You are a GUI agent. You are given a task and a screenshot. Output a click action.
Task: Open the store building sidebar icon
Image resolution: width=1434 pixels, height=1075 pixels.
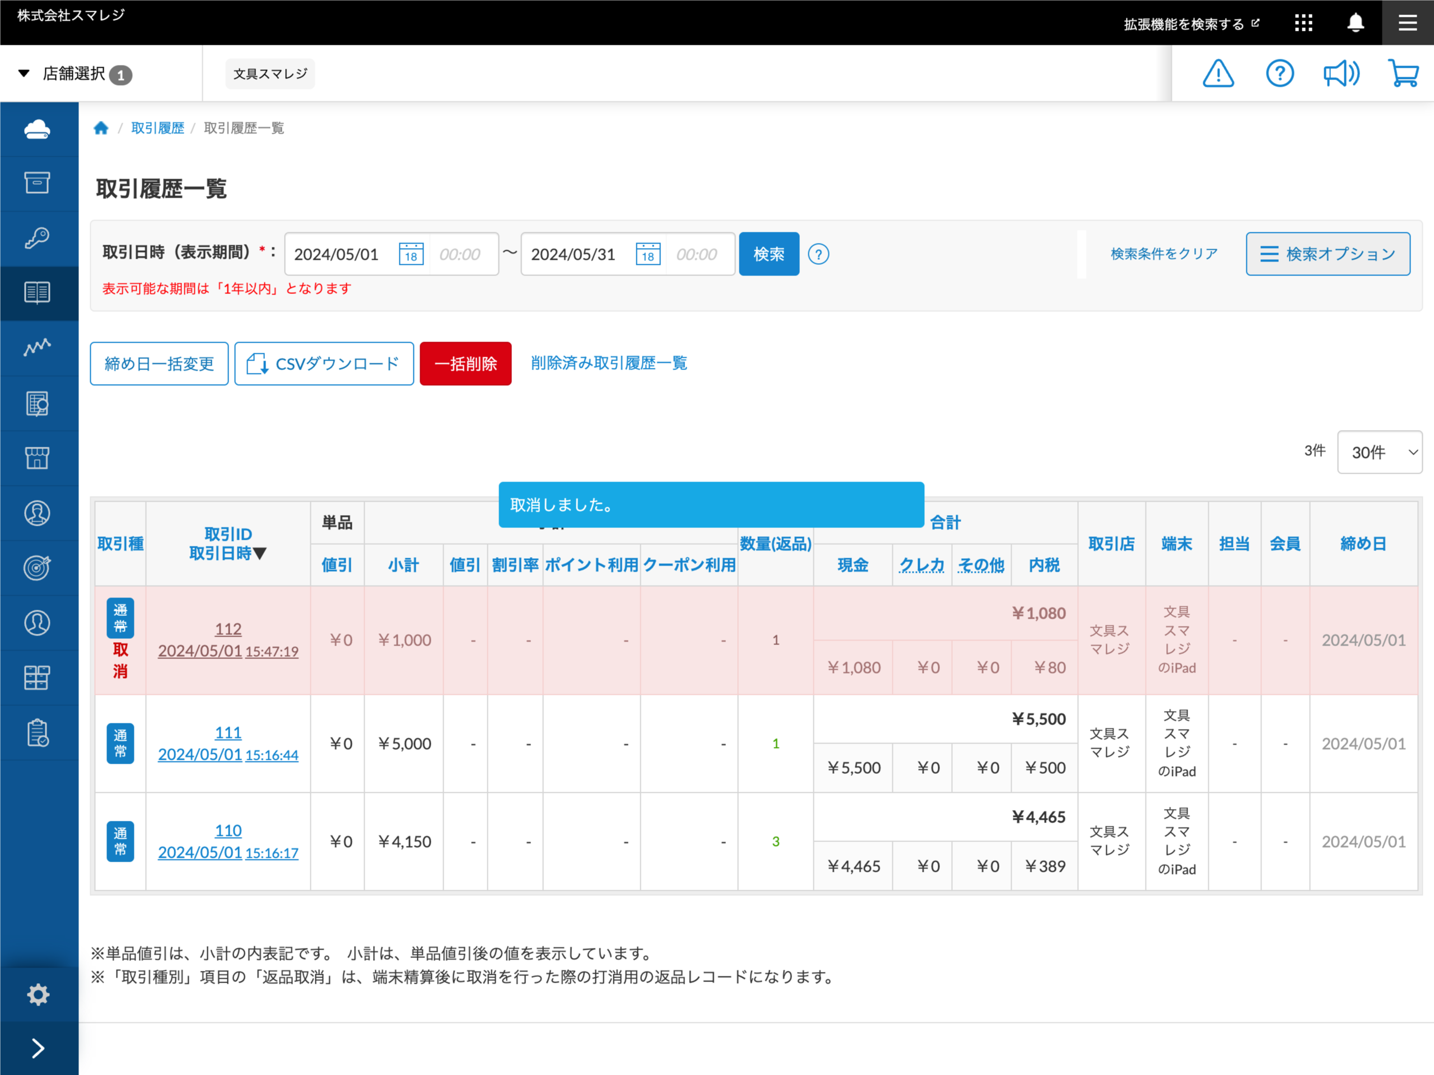coord(37,458)
